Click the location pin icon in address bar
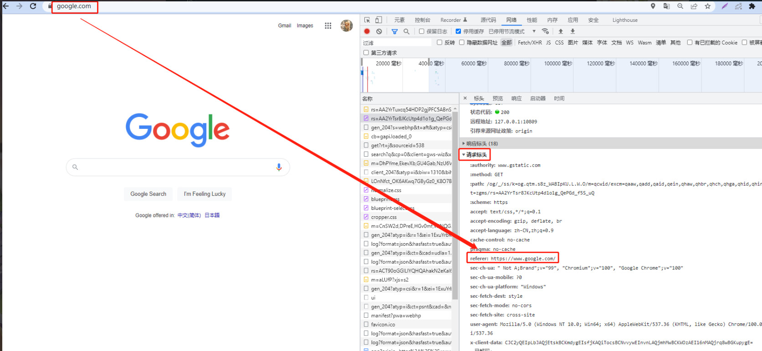The image size is (762, 351). click(653, 6)
